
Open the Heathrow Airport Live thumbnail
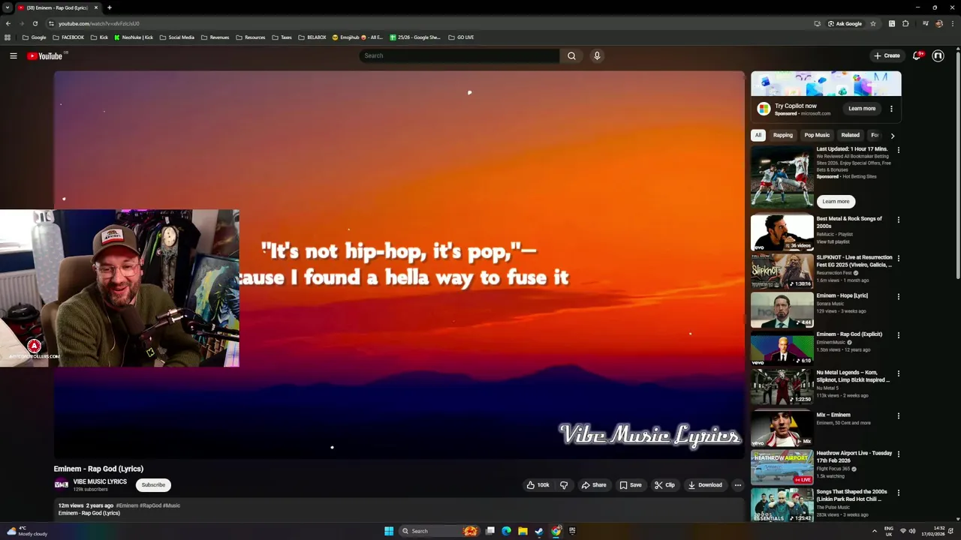782,466
